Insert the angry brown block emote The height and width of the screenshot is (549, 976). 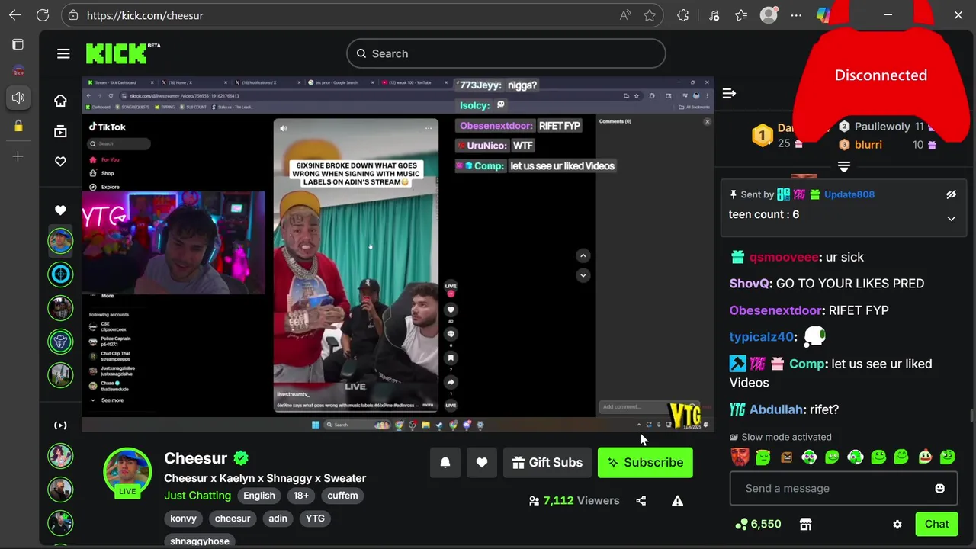point(786,457)
